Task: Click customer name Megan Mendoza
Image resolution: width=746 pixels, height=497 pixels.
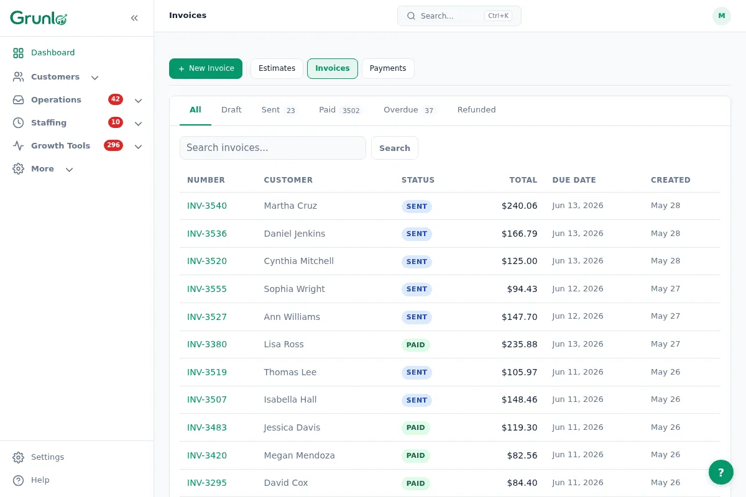Action: pos(300,455)
